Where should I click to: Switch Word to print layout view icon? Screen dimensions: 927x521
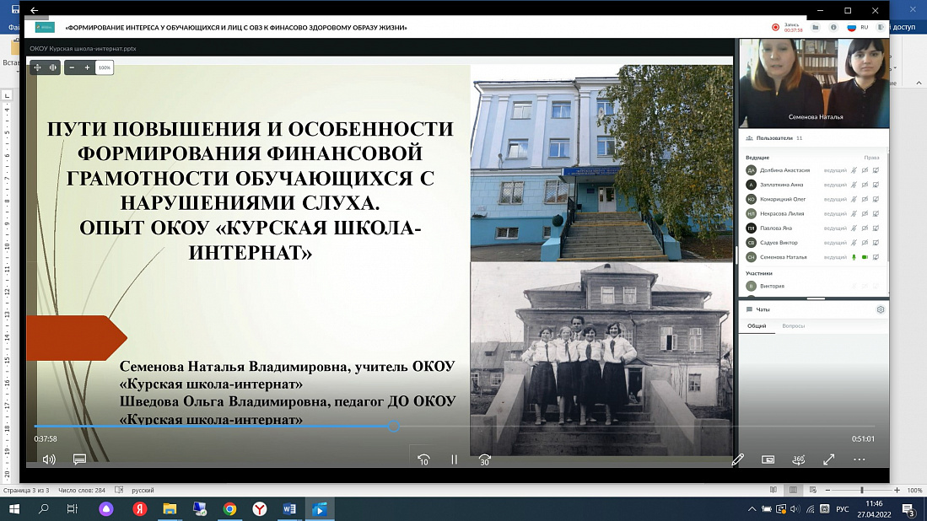coord(793,491)
